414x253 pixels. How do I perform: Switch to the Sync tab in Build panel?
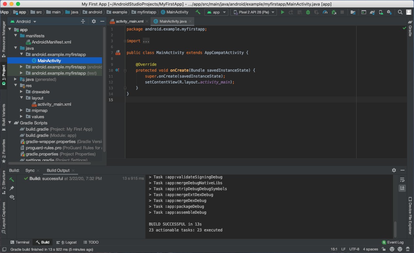pyautogui.click(x=30, y=170)
